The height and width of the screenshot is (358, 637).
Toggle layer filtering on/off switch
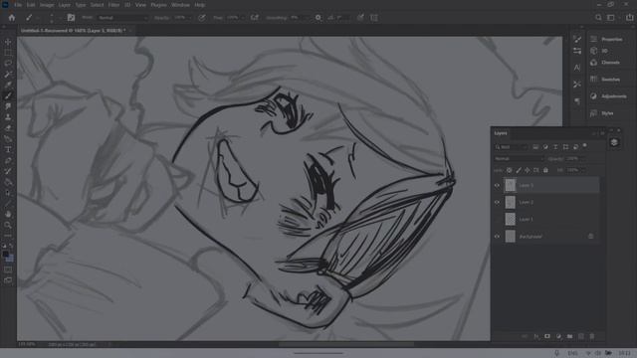584,145
